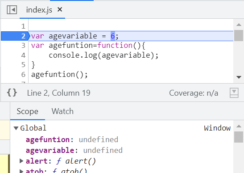Viewport: 244px width, 173px height.
Task: Click line number 6 in the gutter
Action: pyautogui.click(x=23, y=74)
